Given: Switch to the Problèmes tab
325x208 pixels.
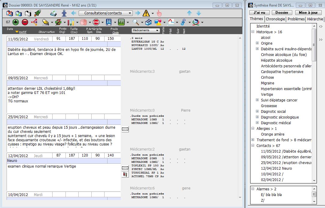Looking at the screenshot, I should (x=296, y=19).
